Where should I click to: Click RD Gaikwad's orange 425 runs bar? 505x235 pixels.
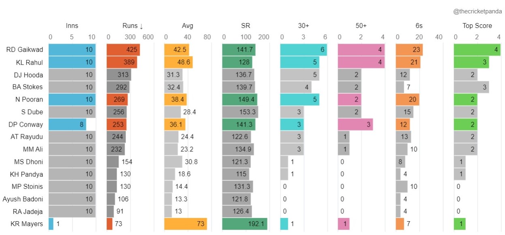click(x=123, y=50)
